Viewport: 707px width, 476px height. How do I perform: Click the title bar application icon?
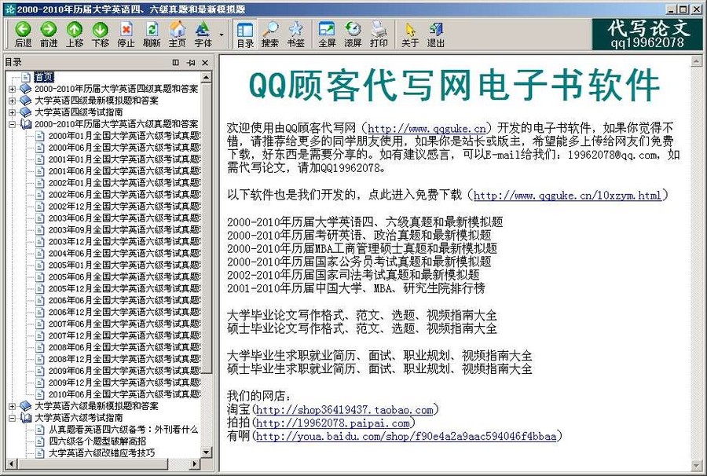(x=10, y=9)
